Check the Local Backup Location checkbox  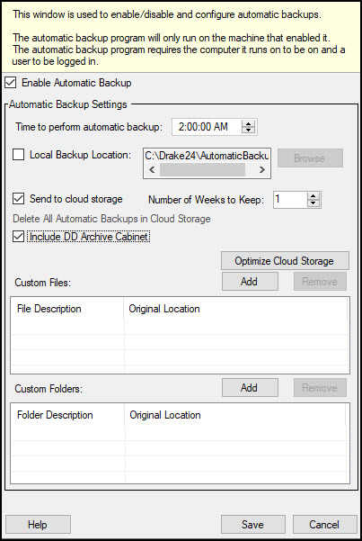[x=18, y=155]
